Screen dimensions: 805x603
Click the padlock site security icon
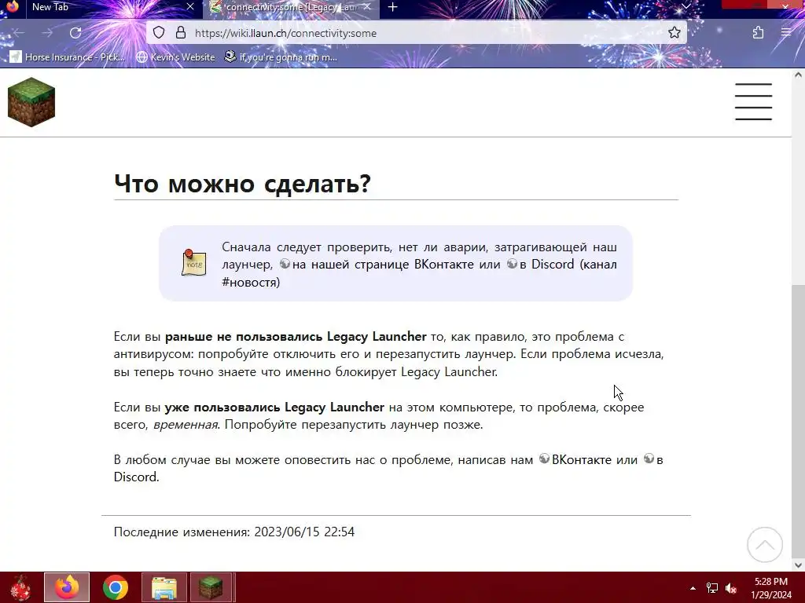[x=180, y=33]
